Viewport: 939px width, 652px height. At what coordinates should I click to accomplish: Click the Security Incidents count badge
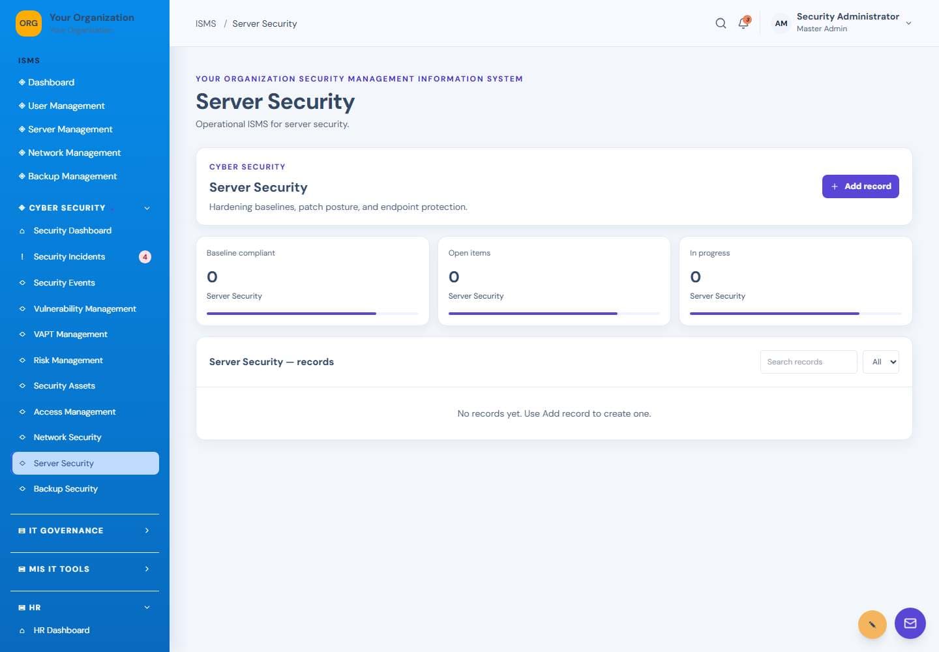point(145,257)
